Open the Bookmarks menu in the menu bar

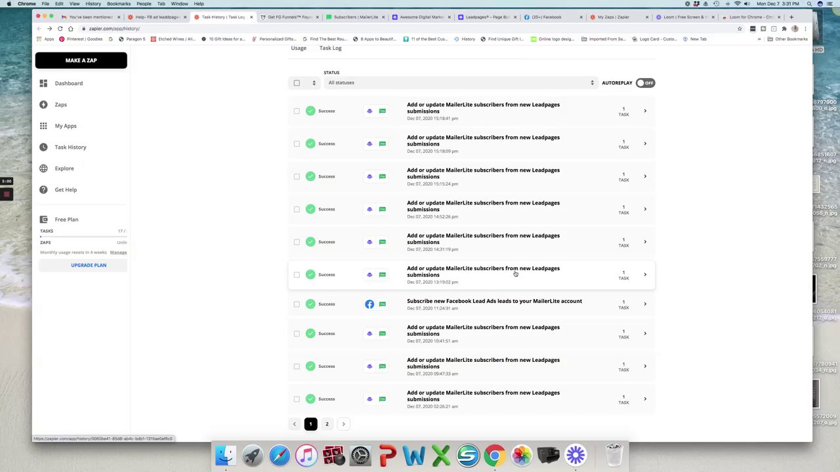pyautogui.click(x=119, y=4)
